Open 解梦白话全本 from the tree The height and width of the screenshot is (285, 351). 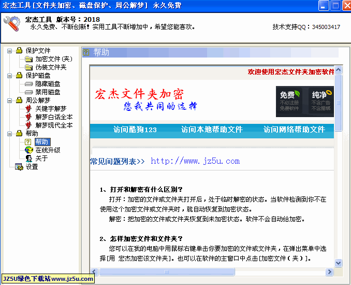coord(54,117)
